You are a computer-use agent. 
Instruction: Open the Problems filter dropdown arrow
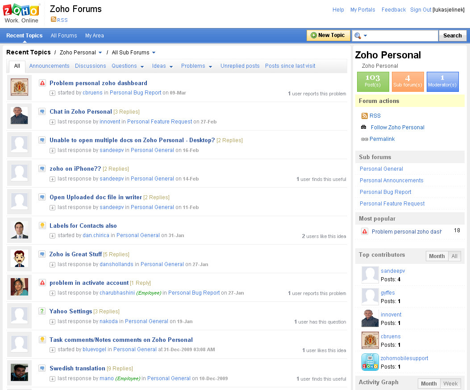[210, 66]
